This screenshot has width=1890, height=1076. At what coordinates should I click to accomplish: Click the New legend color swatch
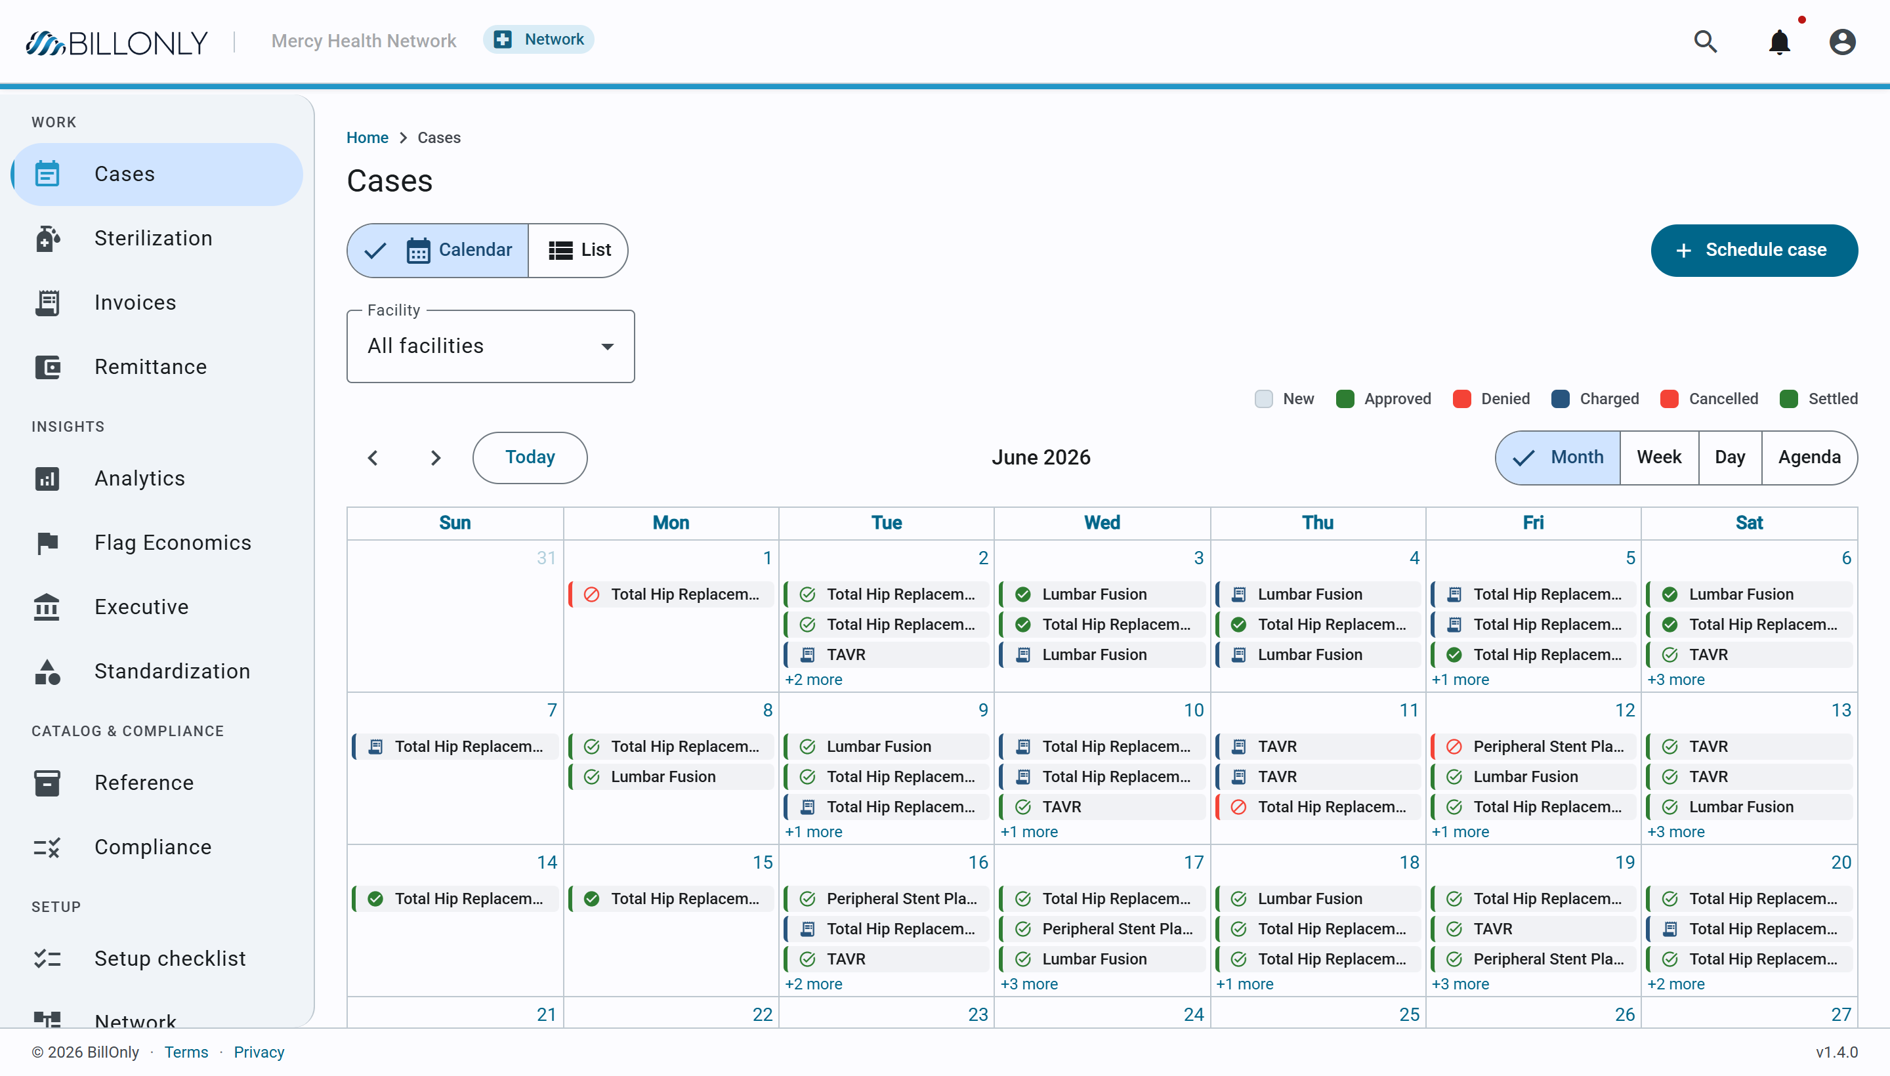point(1264,399)
